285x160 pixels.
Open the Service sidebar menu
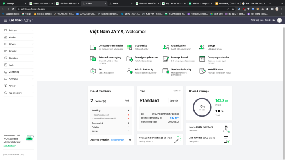point(19,44)
